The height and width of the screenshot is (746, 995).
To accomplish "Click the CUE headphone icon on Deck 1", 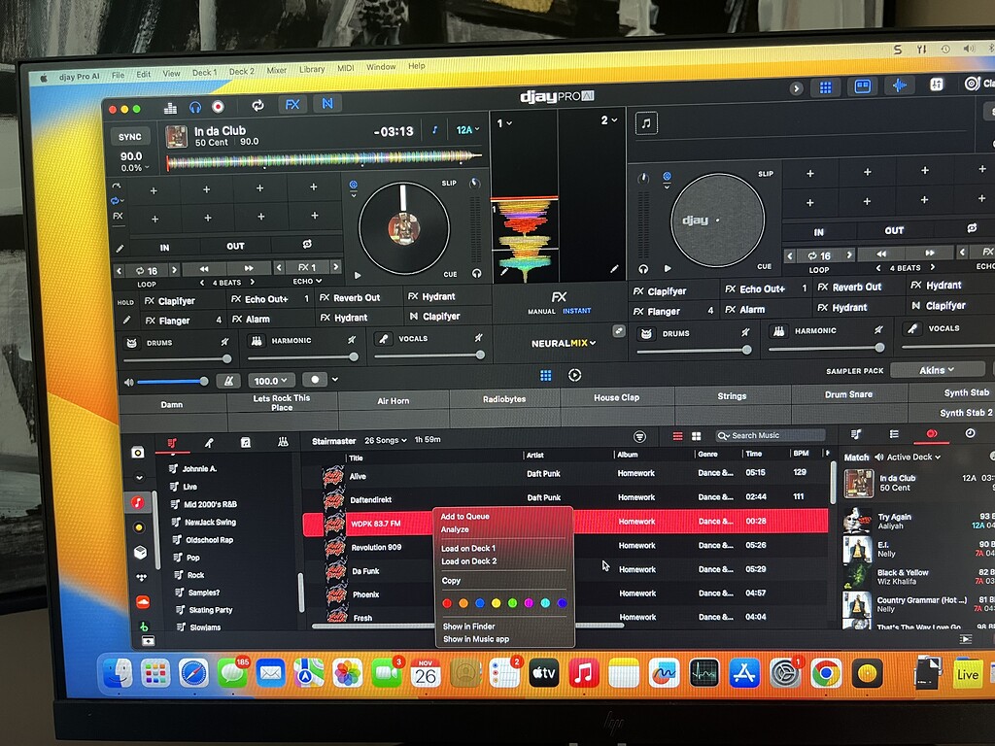I will coord(476,274).
